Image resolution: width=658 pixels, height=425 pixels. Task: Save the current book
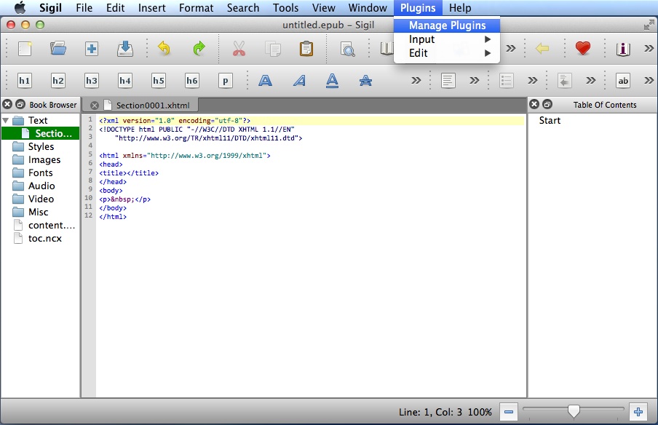tap(125, 49)
